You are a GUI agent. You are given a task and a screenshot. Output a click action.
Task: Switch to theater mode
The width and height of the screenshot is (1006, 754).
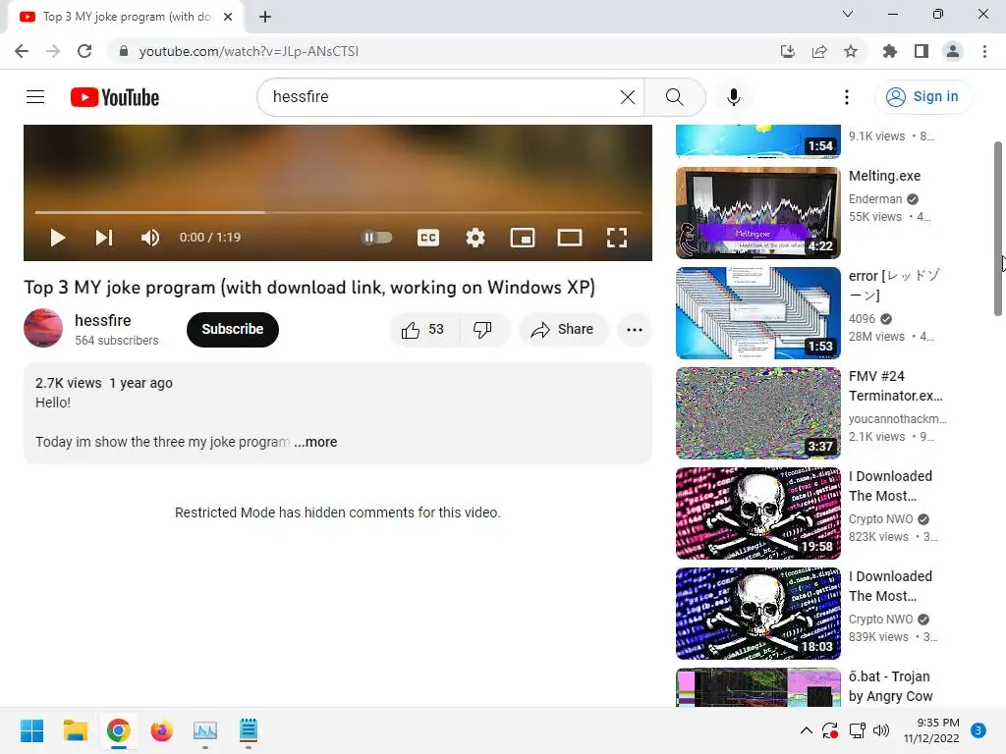569,238
